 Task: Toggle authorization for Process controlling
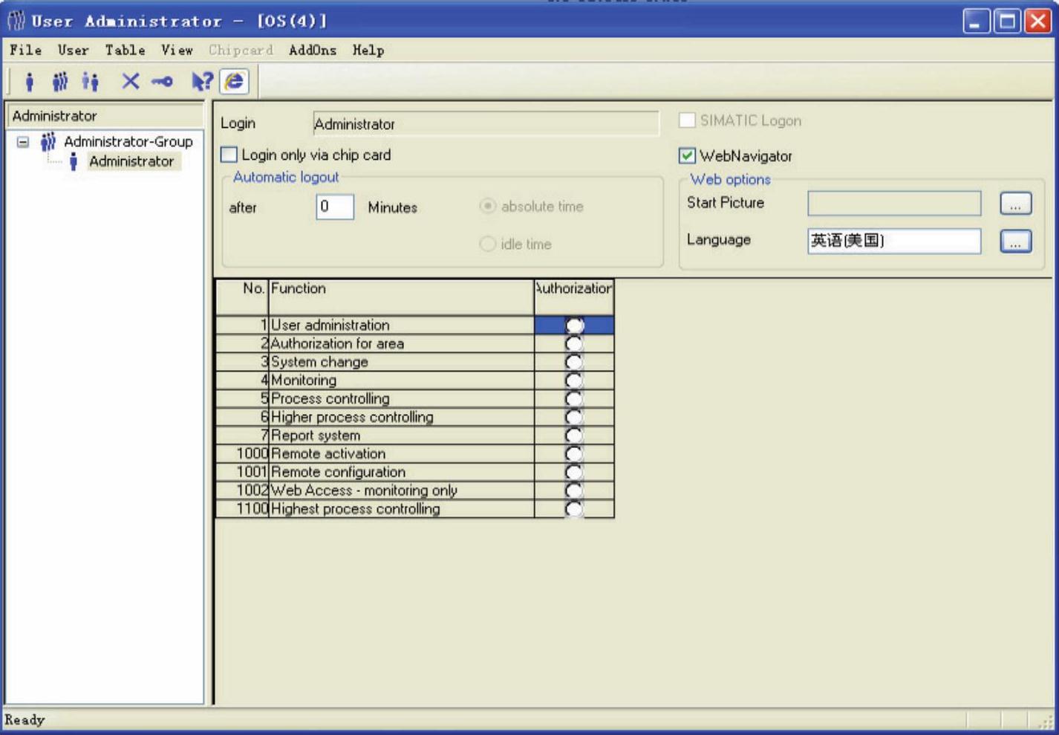(574, 398)
